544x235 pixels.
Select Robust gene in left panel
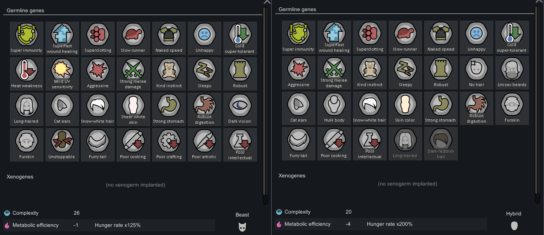pos(240,74)
